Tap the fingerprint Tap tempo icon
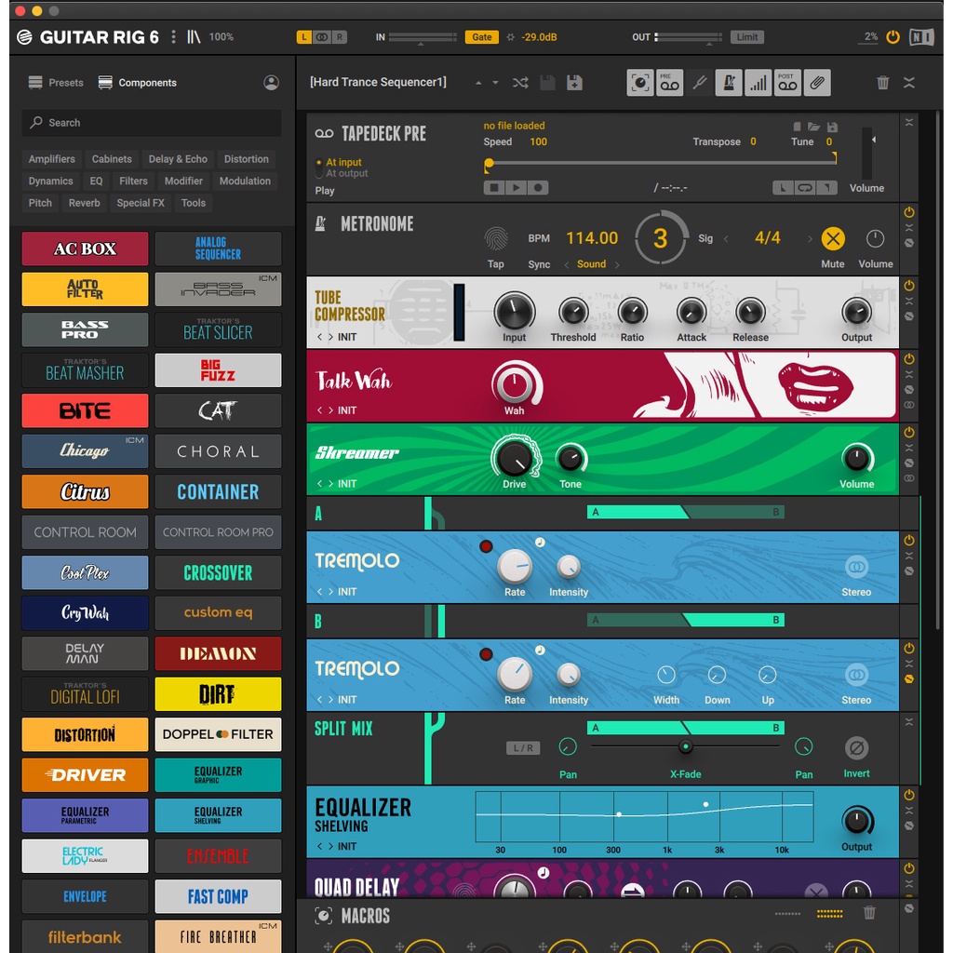 (496, 238)
